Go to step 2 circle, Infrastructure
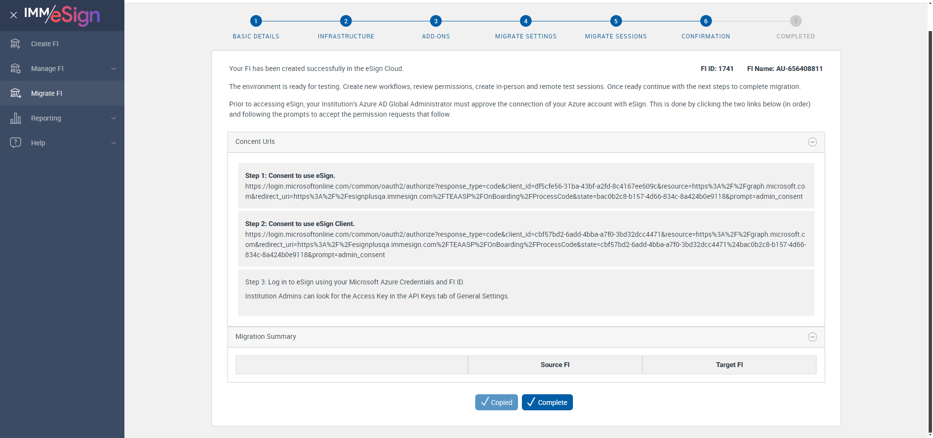This screenshot has height=438, width=933. (x=346, y=21)
